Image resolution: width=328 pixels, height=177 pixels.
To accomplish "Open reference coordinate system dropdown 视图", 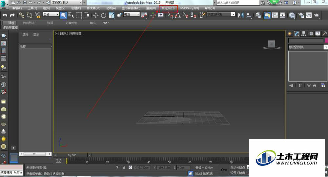I will coord(132,14).
